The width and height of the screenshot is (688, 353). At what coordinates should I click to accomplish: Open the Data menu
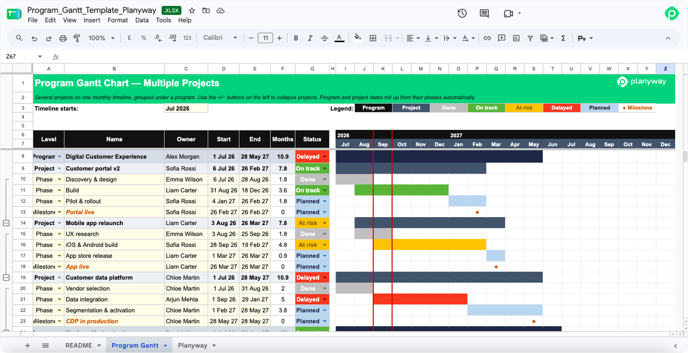(142, 20)
